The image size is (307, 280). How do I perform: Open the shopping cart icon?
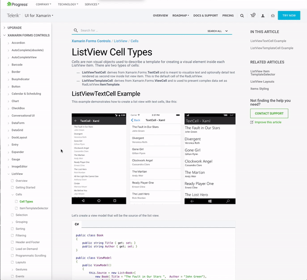click(x=252, y=16)
